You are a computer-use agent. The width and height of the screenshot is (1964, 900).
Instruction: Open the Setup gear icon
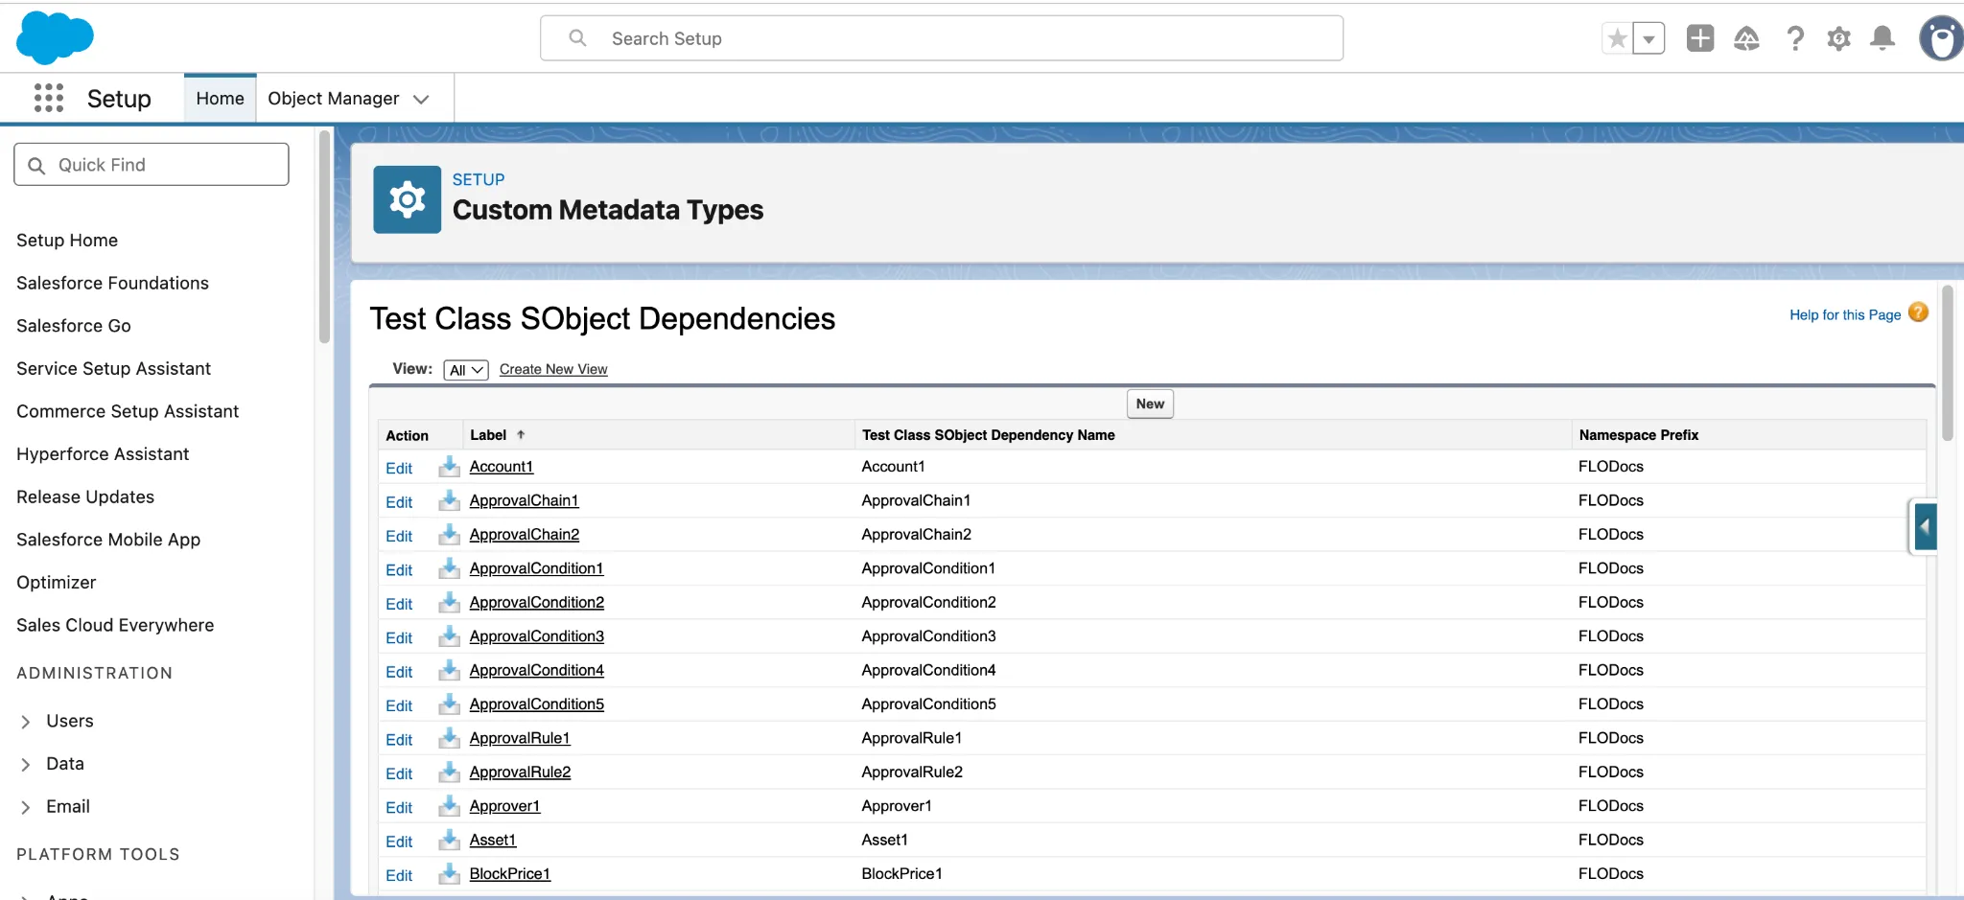(x=1838, y=38)
